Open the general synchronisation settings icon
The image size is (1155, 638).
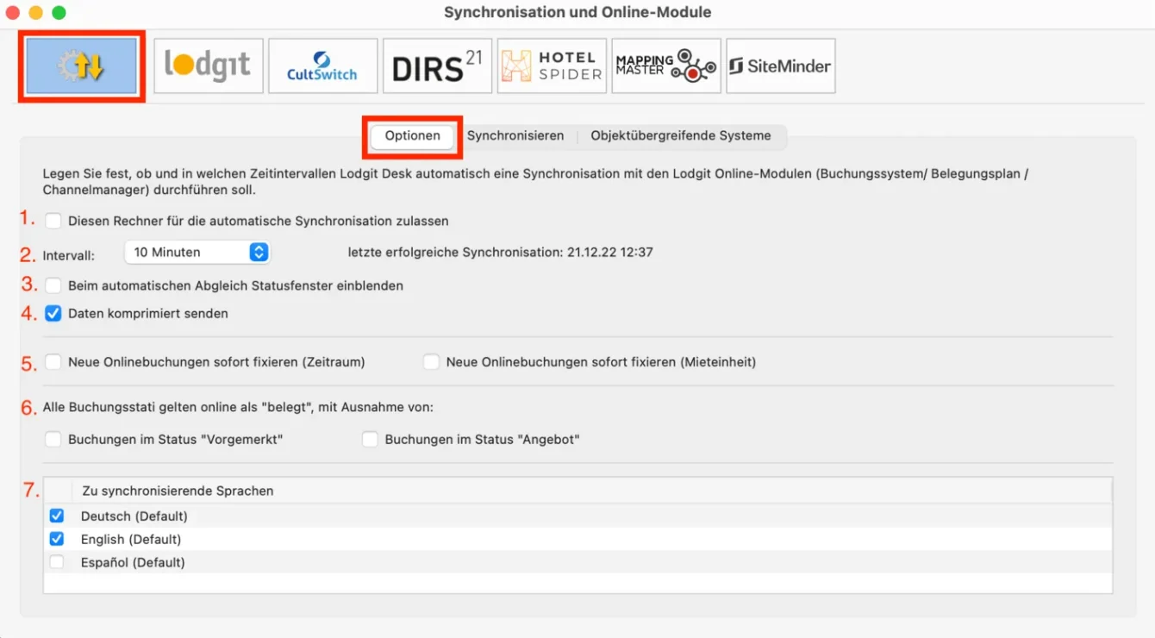81,66
